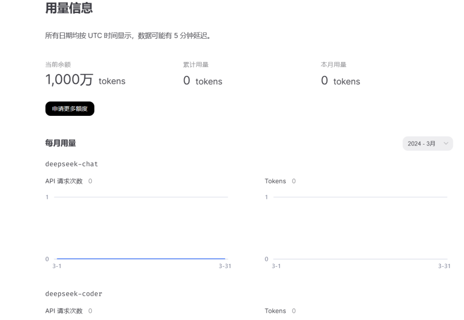The width and height of the screenshot is (464, 320).
Task: Click the 申请更多额度 button
Action: pyautogui.click(x=69, y=109)
